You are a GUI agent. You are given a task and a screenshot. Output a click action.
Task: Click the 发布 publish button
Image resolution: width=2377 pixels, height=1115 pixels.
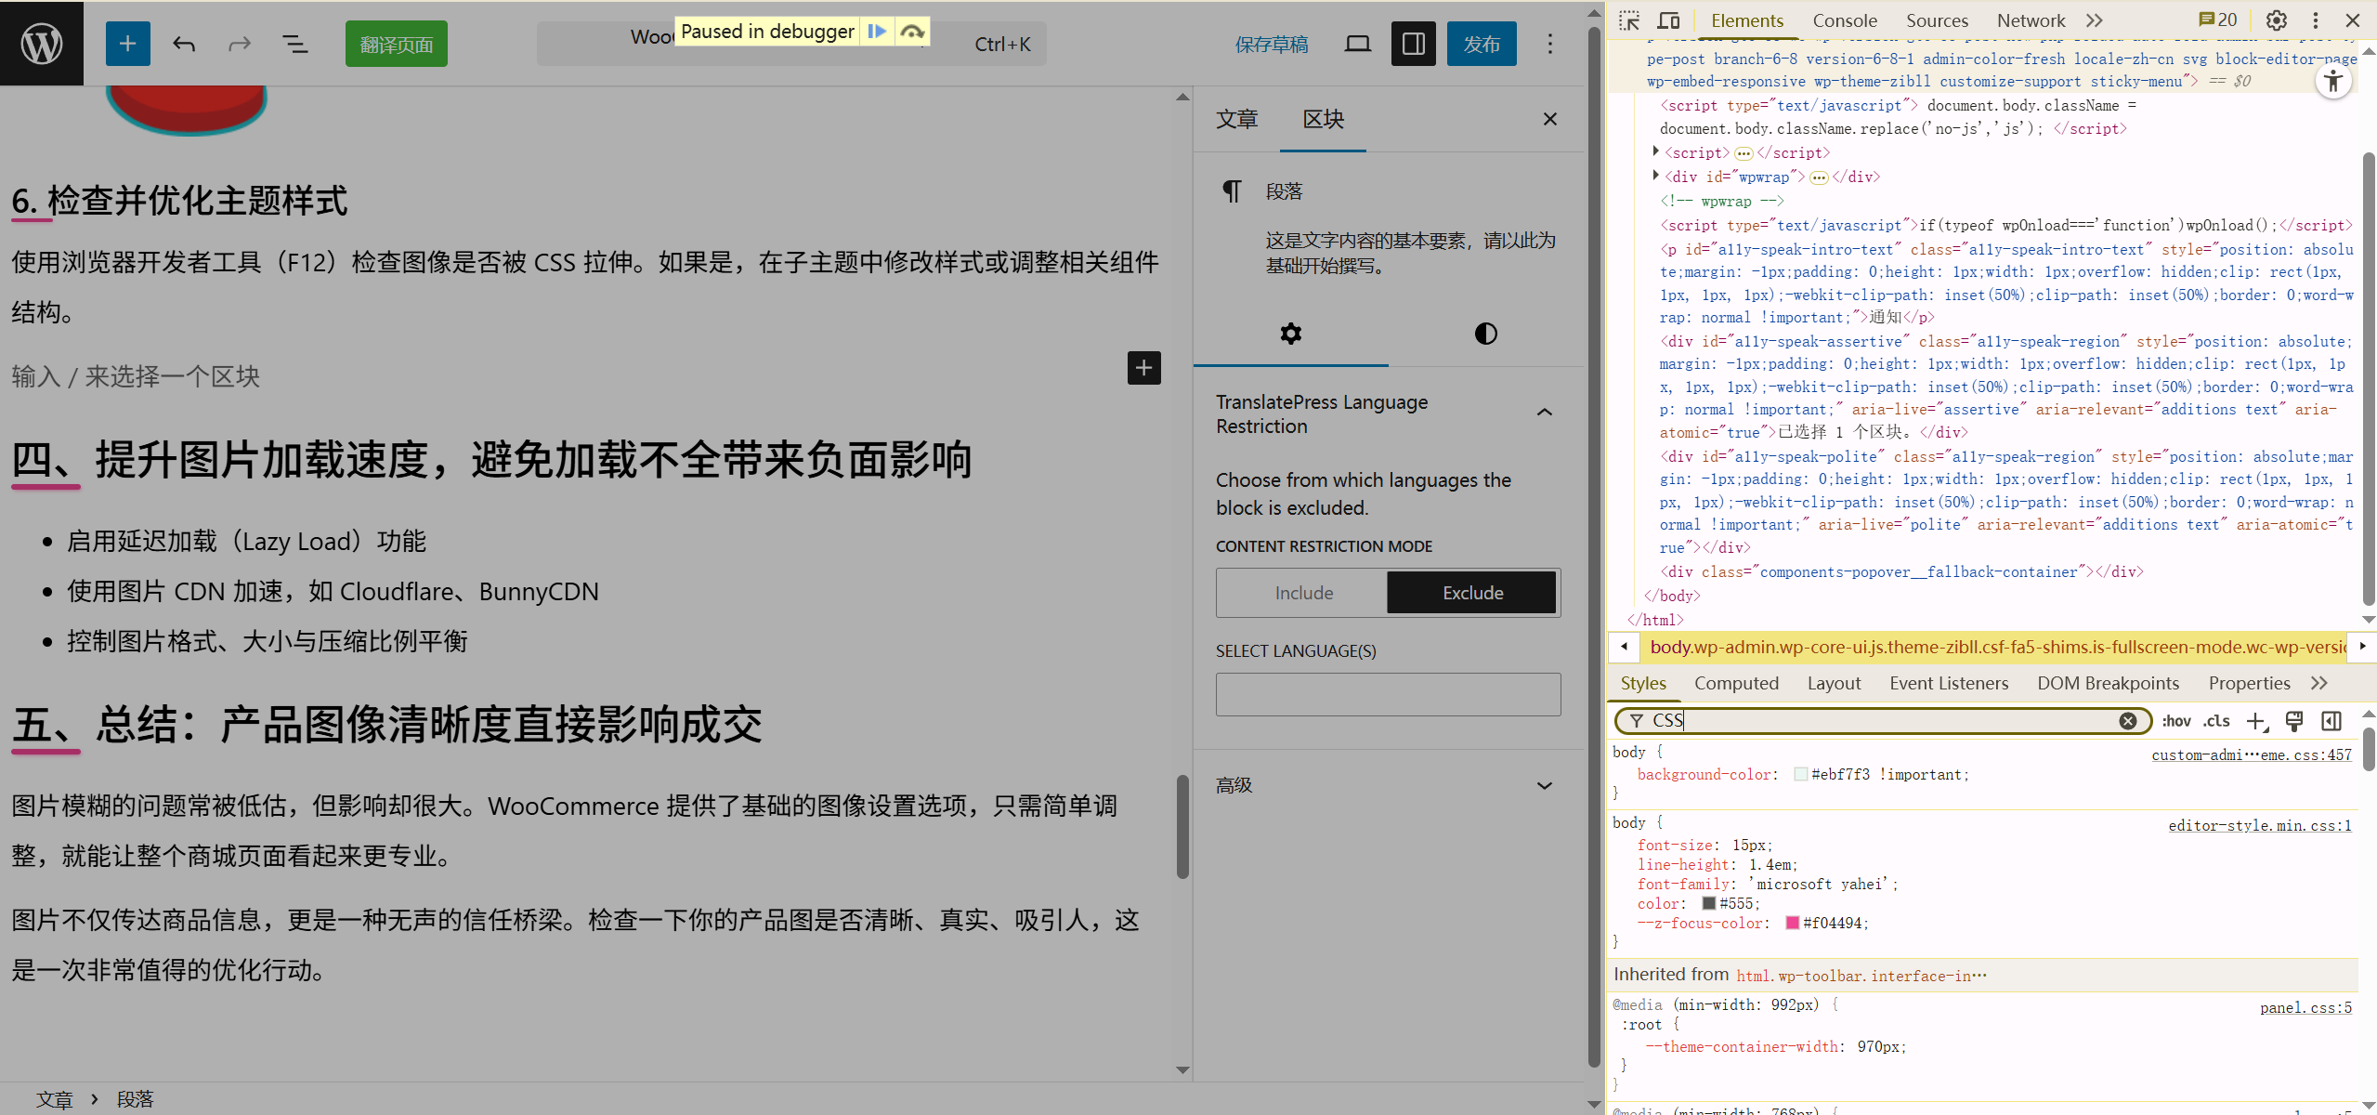coord(1481,43)
